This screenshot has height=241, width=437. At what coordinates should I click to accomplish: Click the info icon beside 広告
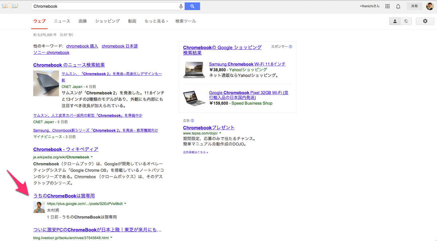coord(192,121)
